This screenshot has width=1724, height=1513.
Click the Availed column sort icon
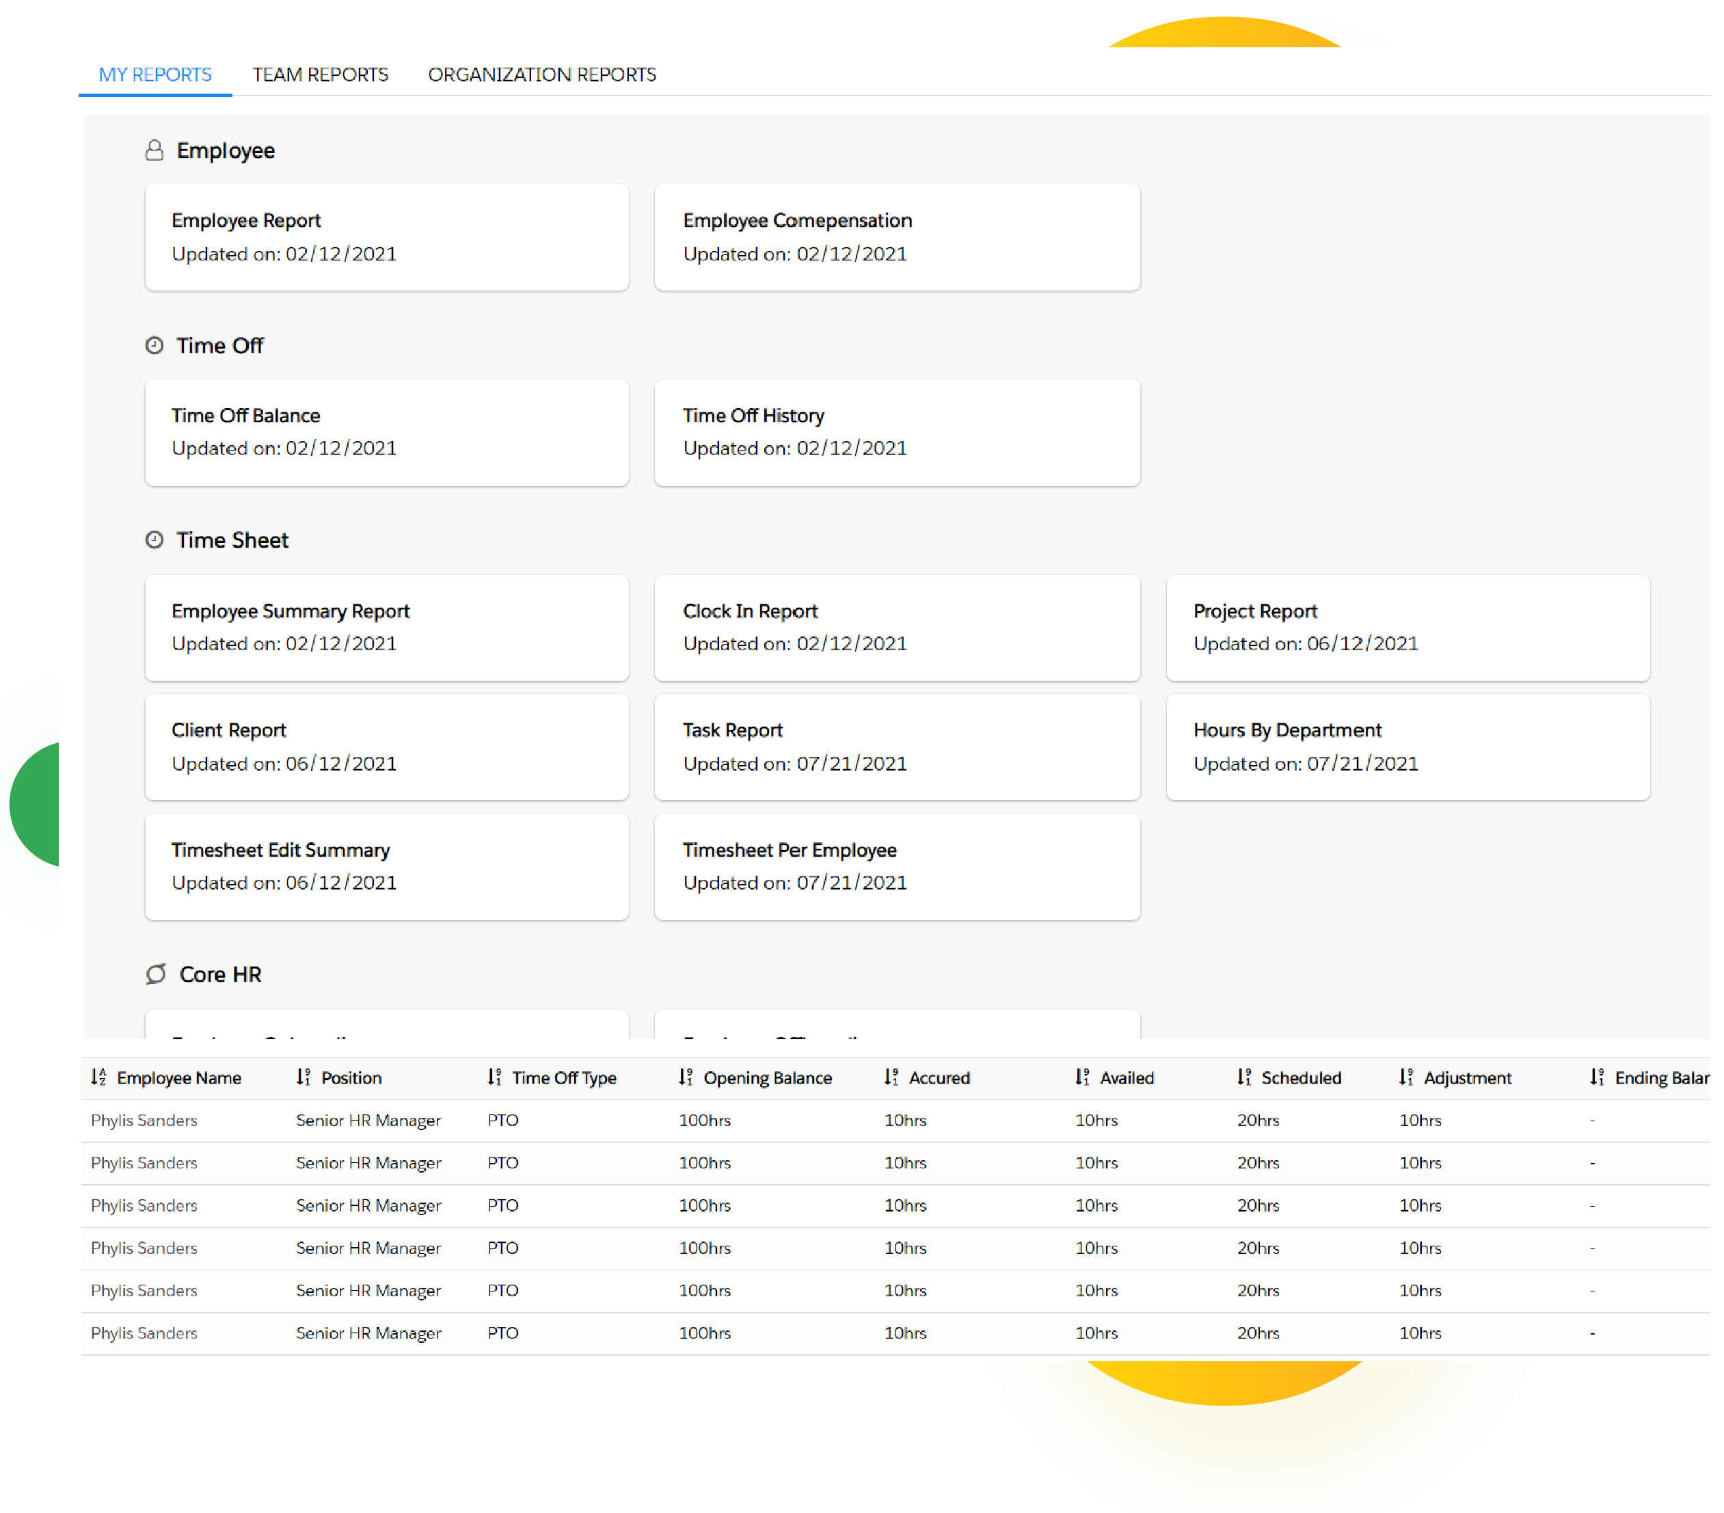[x=1082, y=1077]
